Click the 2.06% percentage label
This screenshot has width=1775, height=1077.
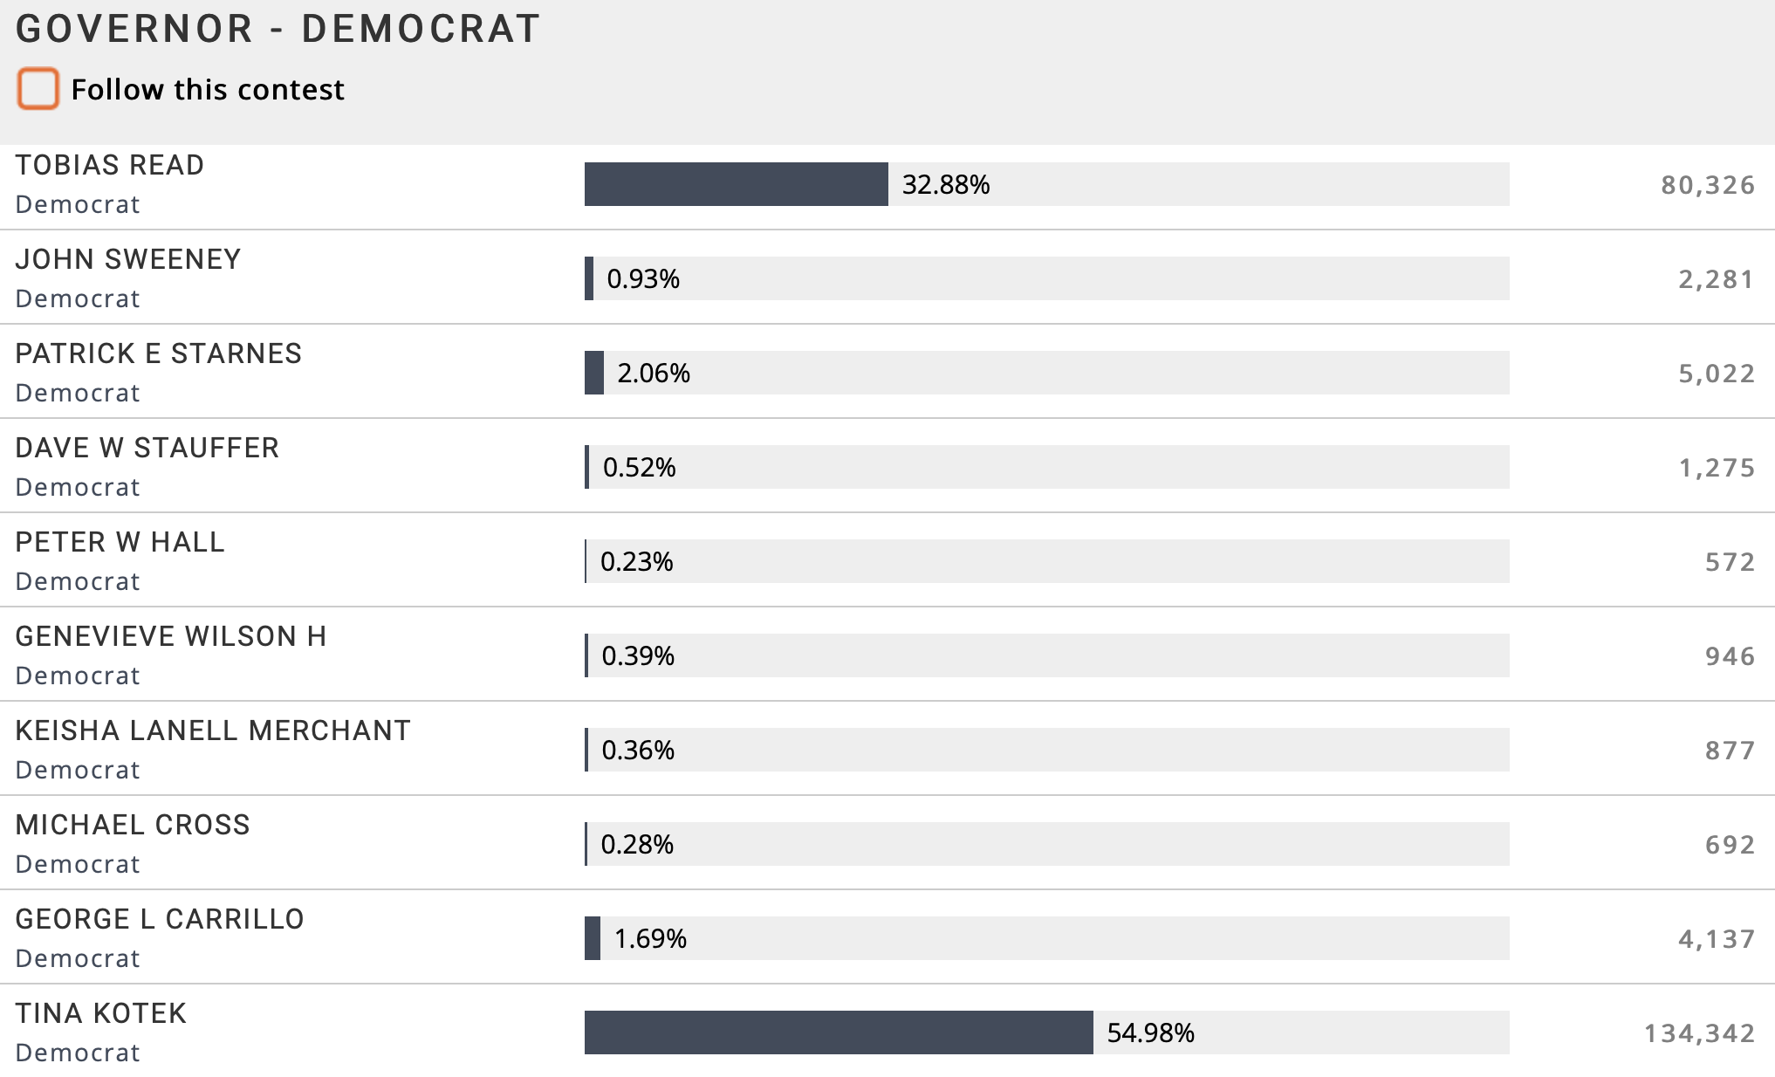654,374
